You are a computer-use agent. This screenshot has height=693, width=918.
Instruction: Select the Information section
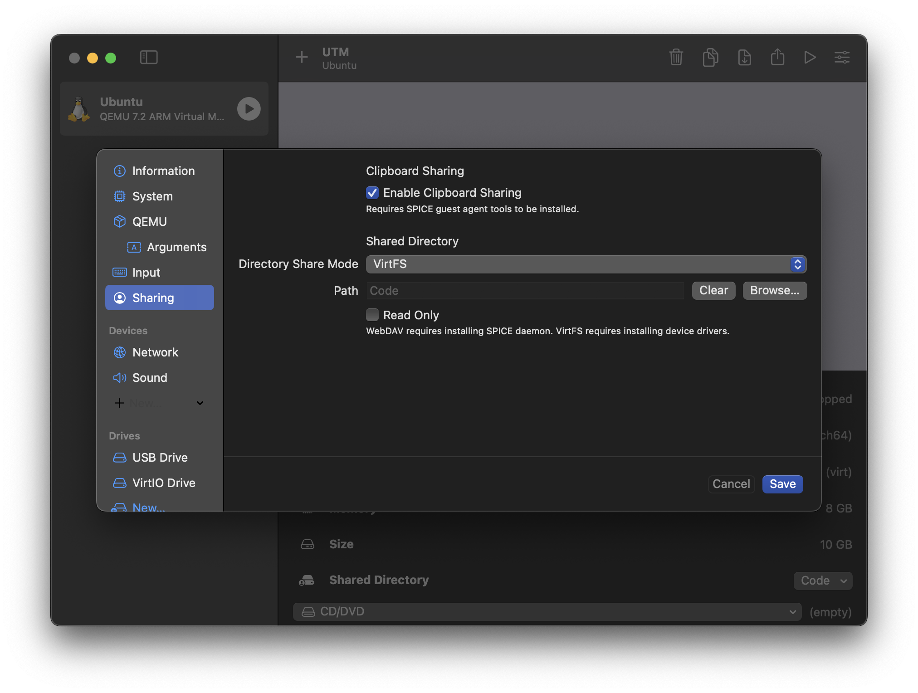[163, 171]
